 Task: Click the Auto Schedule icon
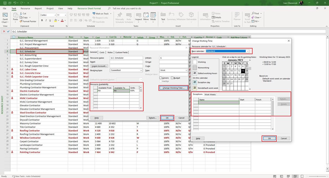[x=129, y=15]
